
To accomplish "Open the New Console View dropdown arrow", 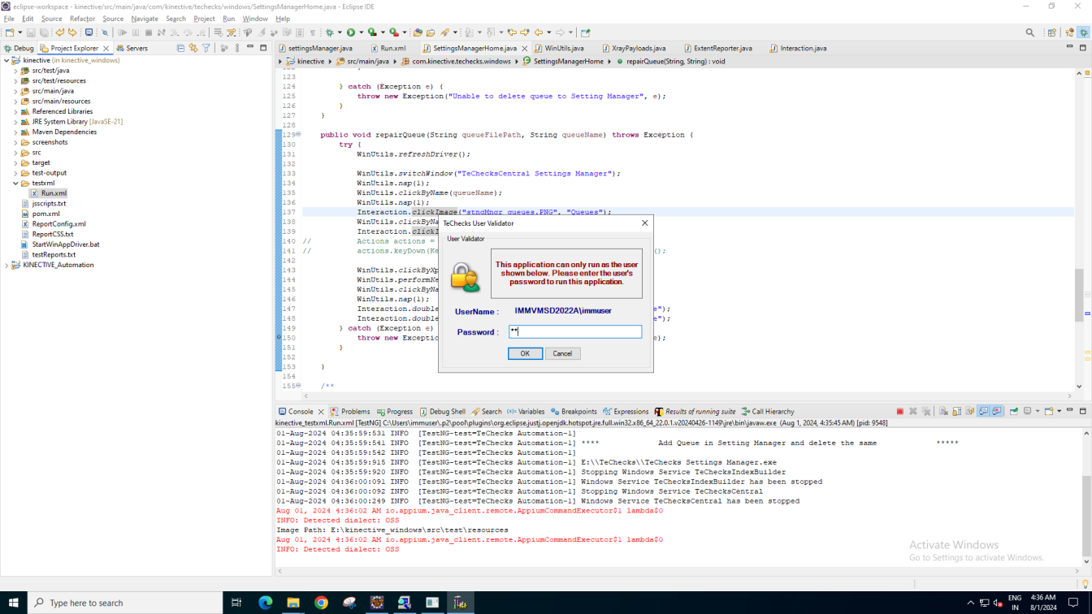I will [1059, 412].
